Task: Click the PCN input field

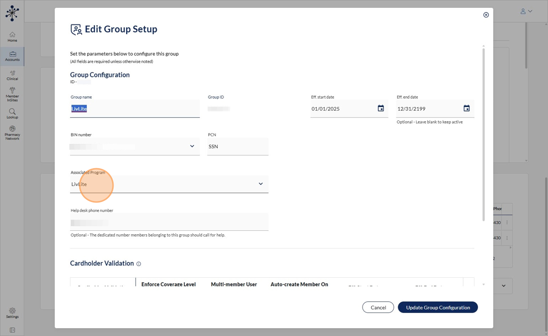Action: (x=238, y=147)
